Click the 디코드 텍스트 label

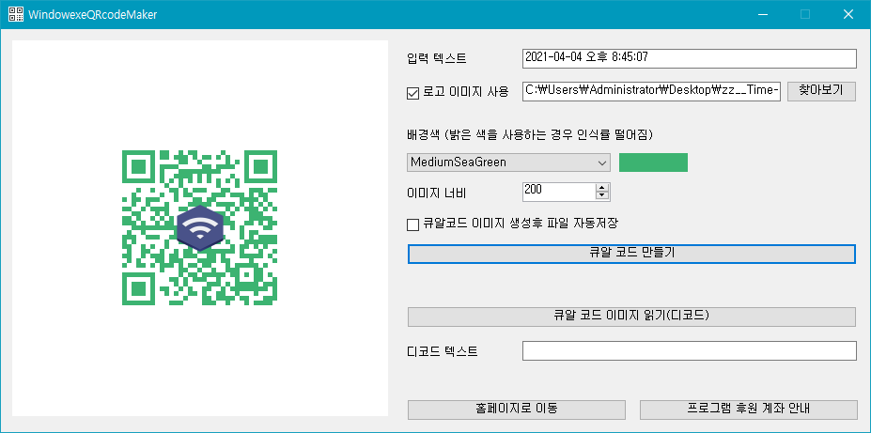[443, 351]
